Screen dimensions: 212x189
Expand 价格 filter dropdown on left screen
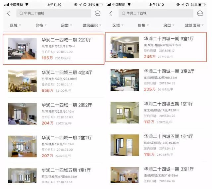(x=41, y=25)
